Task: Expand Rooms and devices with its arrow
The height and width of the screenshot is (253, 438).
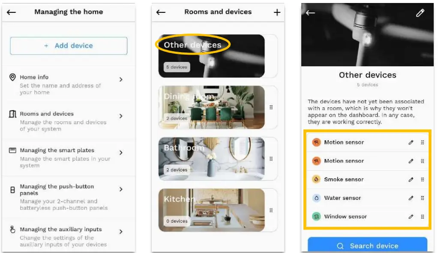Action: (x=121, y=116)
